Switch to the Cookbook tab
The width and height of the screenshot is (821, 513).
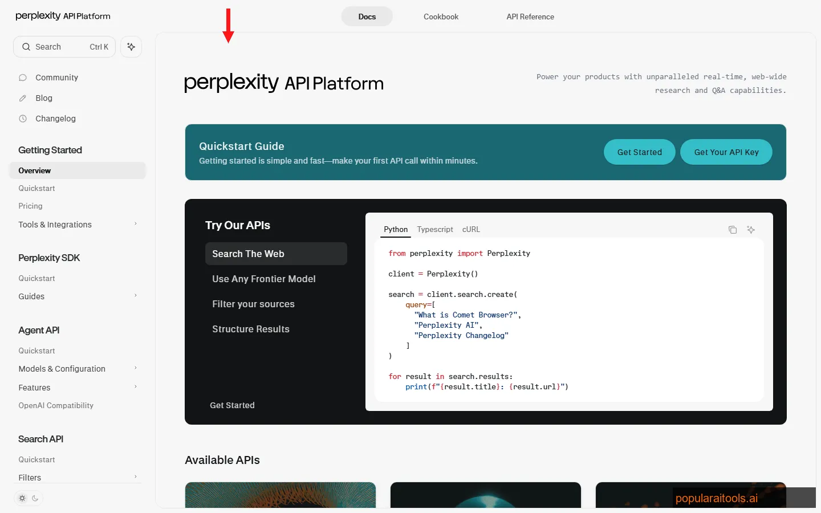(441, 17)
